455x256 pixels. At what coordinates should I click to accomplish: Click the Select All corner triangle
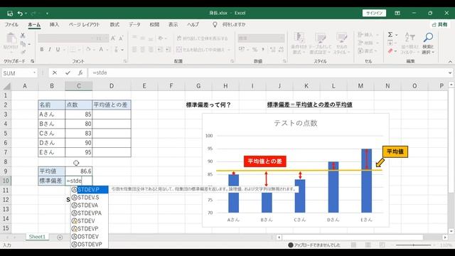[6, 86]
